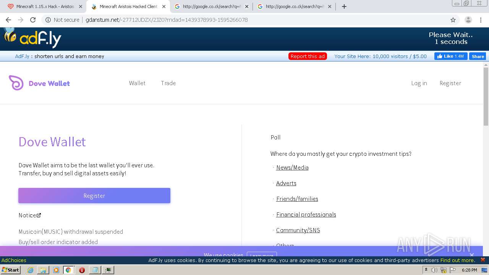
Task: Read Buy/sell order indicator added notice
Action: (58, 242)
